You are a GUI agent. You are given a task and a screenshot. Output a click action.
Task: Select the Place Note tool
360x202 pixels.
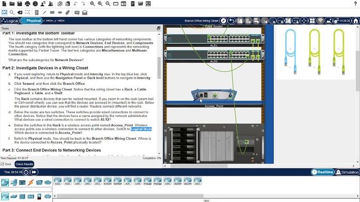(x=37, y=12)
